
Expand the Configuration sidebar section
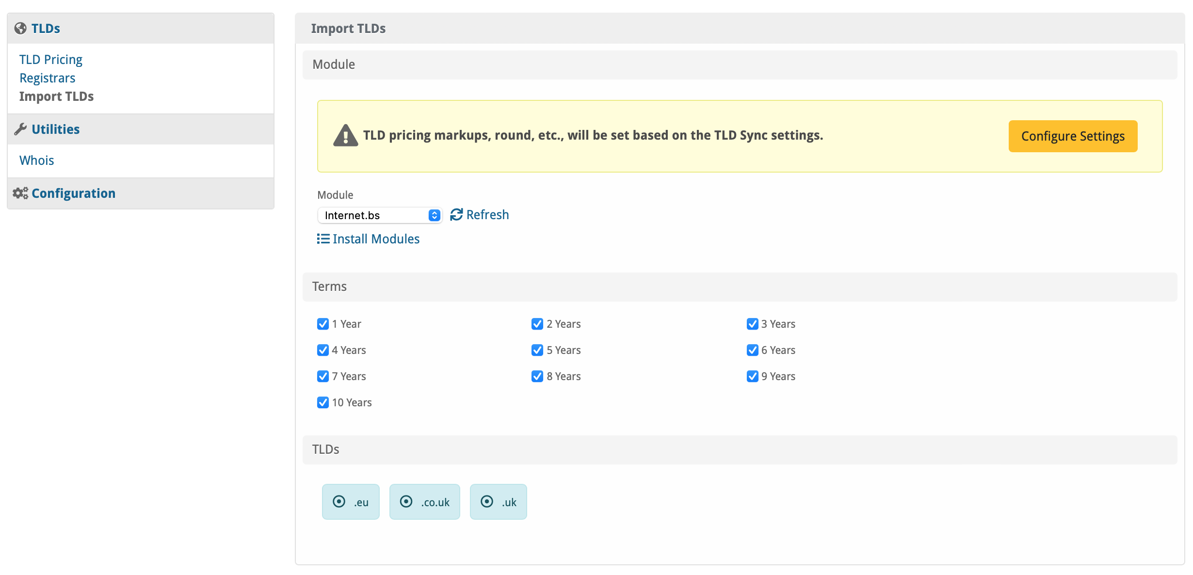pyautogui.click(x=73, y=193)
